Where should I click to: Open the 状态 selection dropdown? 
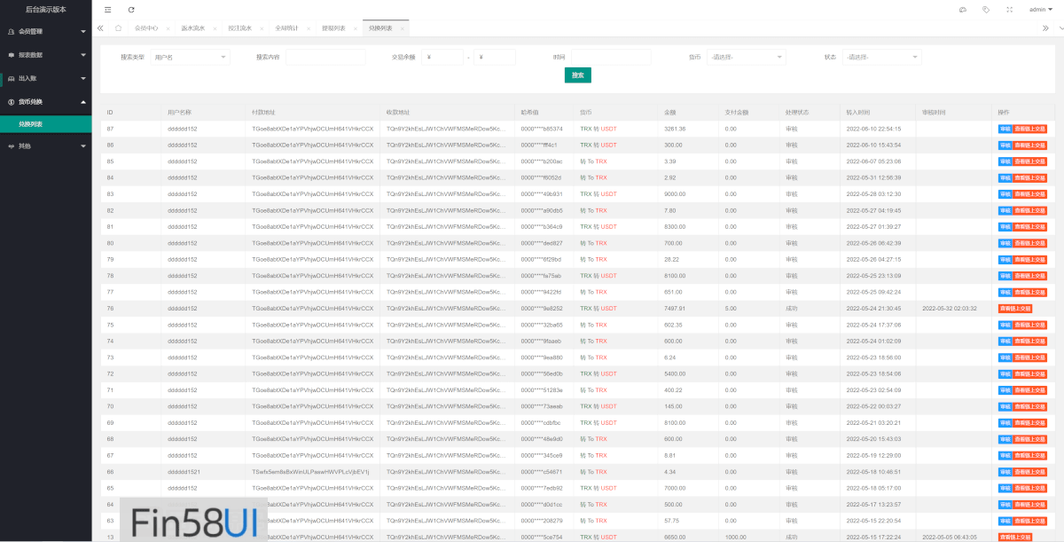881,57
